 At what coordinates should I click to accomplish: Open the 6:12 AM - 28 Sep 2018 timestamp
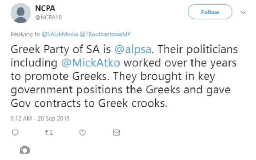[40, 118]
